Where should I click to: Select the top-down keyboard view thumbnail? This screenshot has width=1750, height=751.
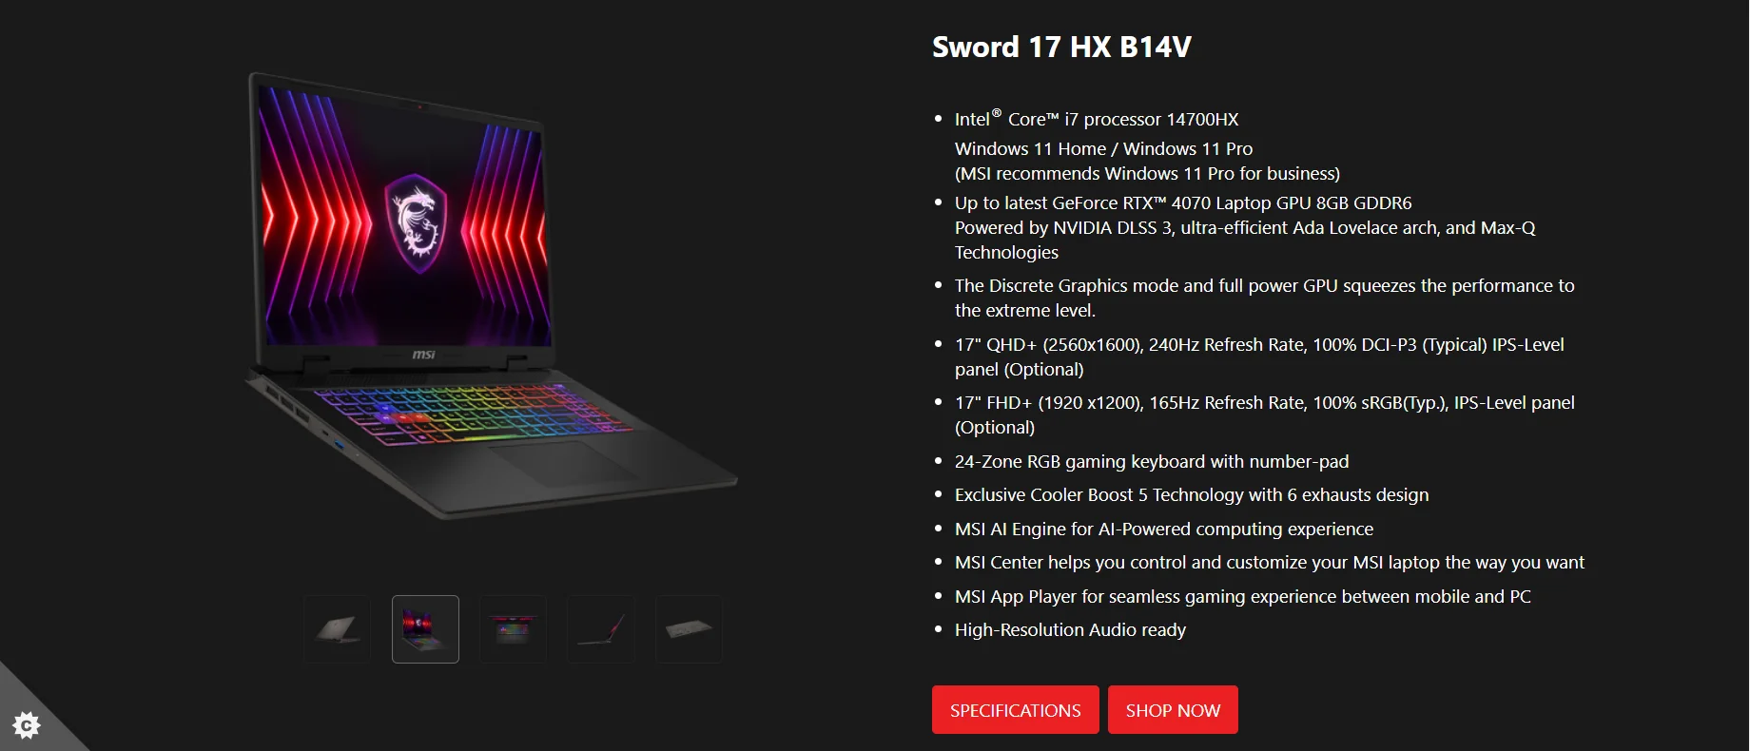(x=513, y=629)
